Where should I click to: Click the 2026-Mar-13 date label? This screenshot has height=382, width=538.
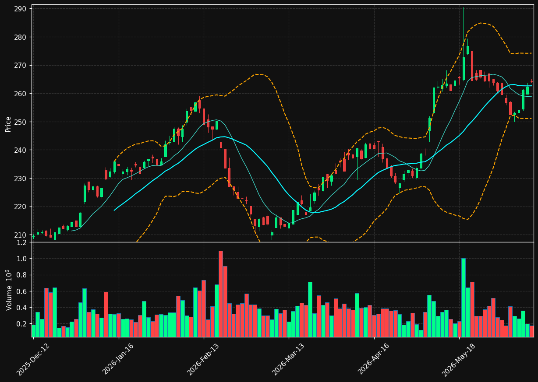click(x=288, y=359)
